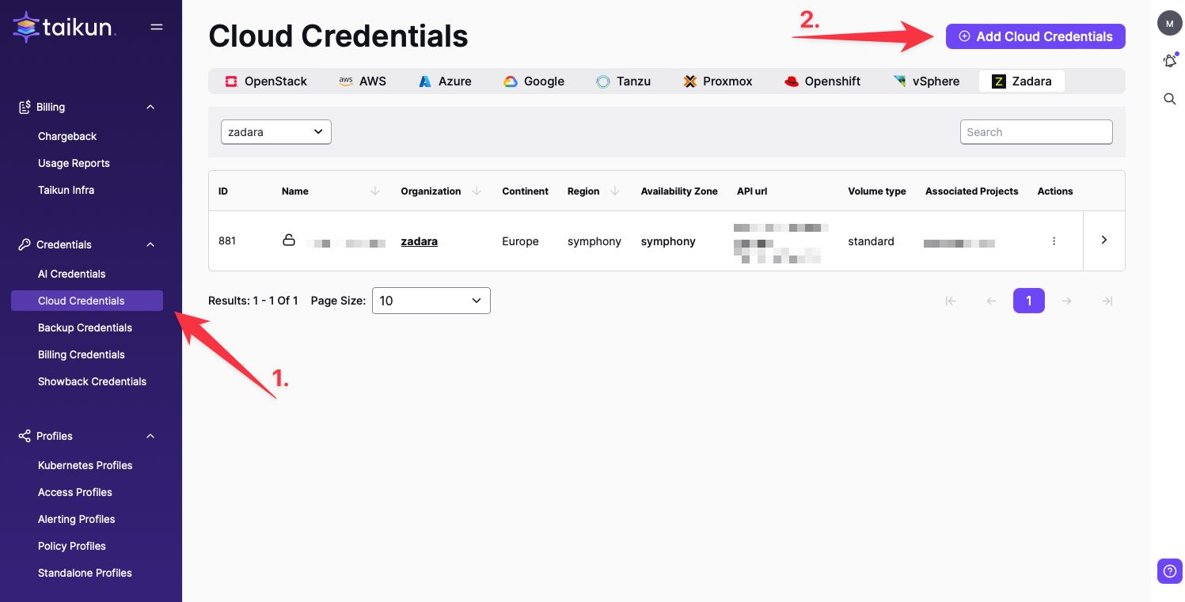Go to the previous page
The image size is (1185, 602).
991,301
